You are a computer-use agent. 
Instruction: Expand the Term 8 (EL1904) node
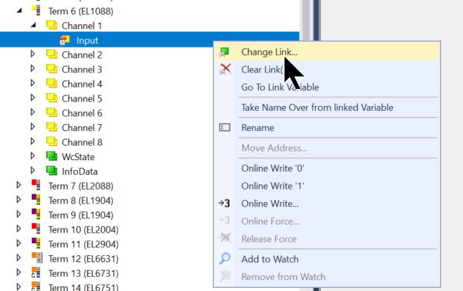coord(19,200)
